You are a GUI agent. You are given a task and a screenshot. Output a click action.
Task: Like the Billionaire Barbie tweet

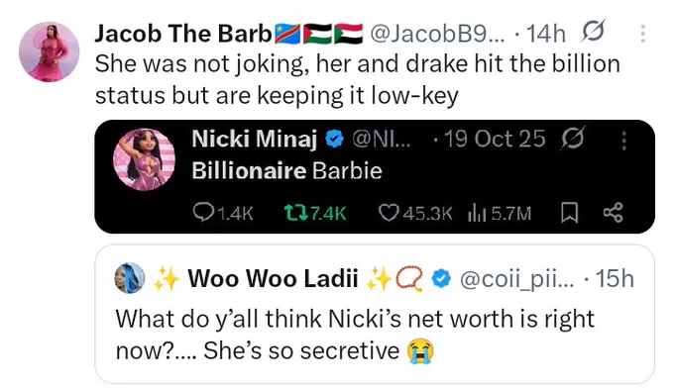point(415,213)
